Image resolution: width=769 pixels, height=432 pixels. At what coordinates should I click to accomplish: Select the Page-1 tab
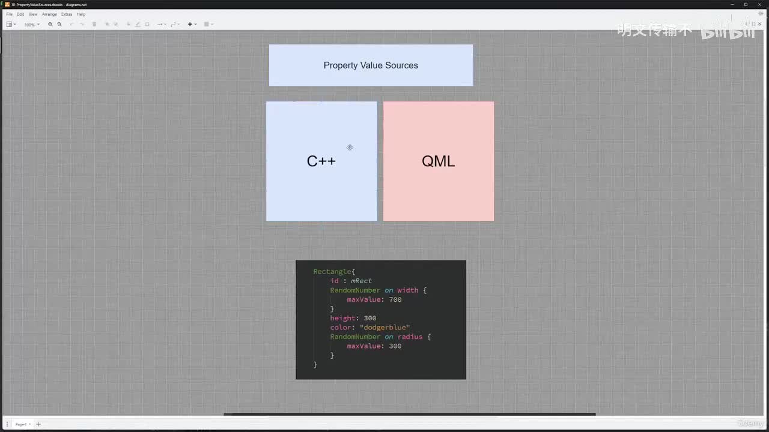[22, 424]
